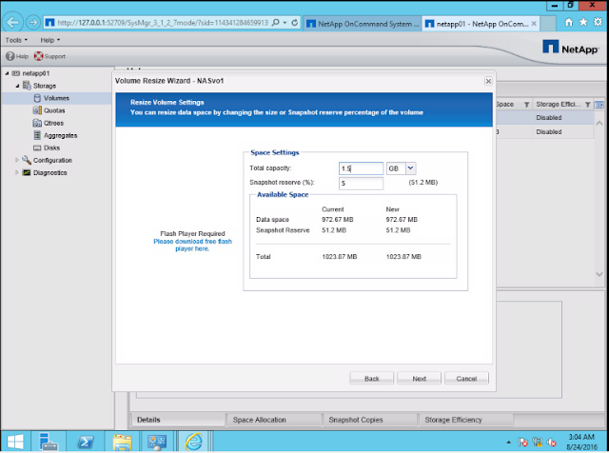This screenshot has width=609, height=453.
Task: Open Server Manager from taskbar
Action: click(49, 442)
